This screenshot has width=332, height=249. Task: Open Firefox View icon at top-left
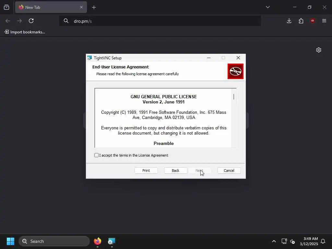coord(6,7)
